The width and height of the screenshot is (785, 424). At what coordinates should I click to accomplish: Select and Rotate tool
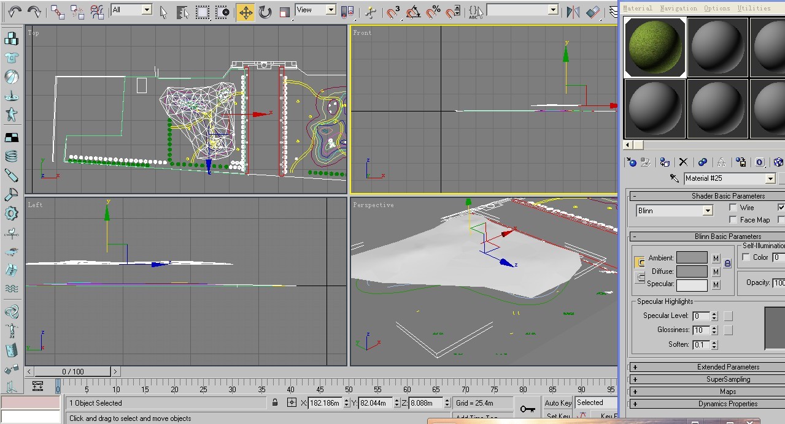tap(265, 12)
